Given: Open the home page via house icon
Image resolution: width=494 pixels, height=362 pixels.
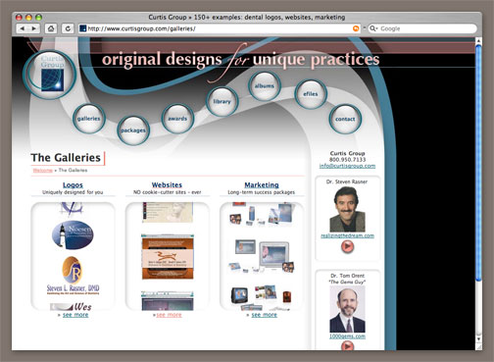Looking at the screenshot, I should 51,28.
